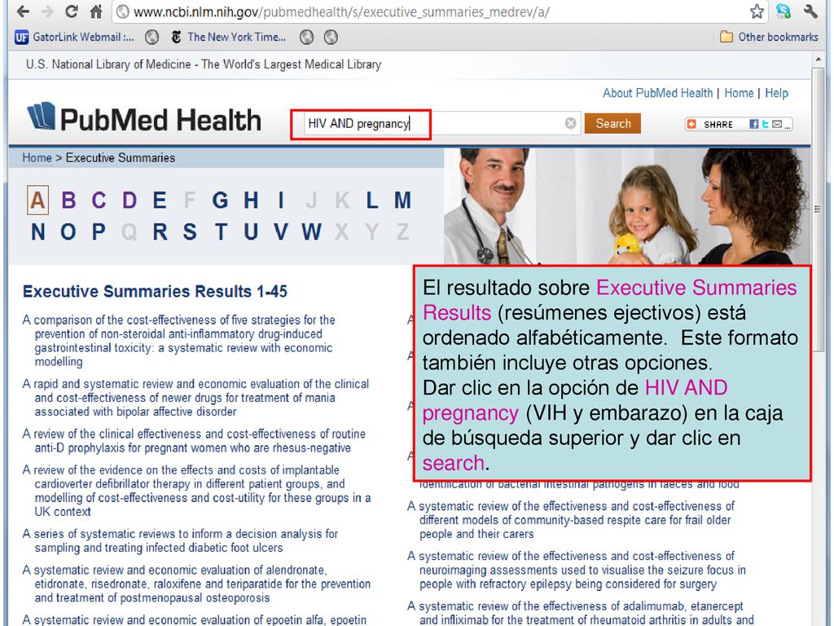Click the vertical scrollbar thumb
The image size is (834, 626).
(x=818, y=209)
